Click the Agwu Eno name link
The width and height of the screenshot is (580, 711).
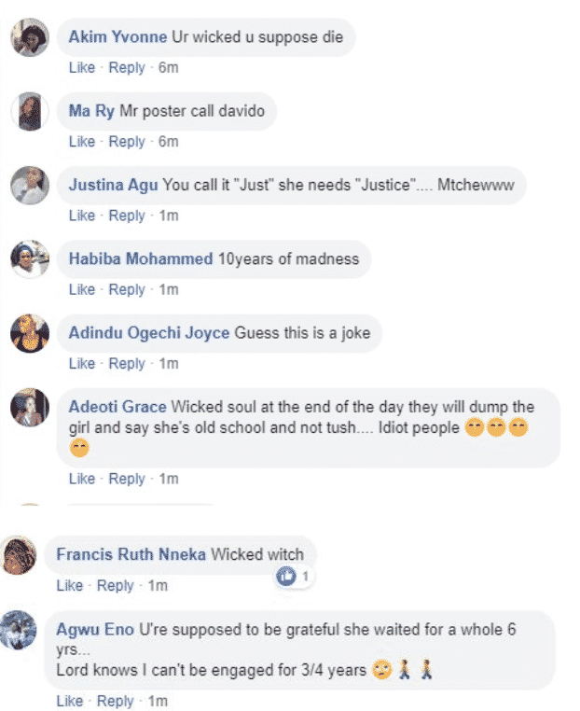pos(95,631)
